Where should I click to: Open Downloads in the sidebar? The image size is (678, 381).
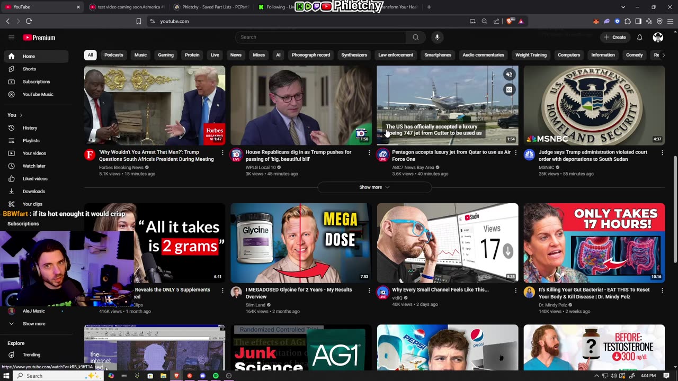pos(34,192)
